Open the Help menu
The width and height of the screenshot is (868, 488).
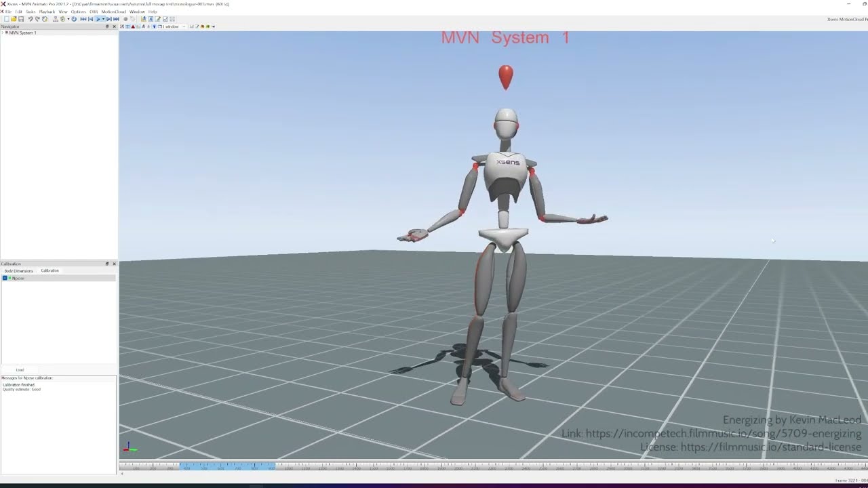tap(153, 12)
